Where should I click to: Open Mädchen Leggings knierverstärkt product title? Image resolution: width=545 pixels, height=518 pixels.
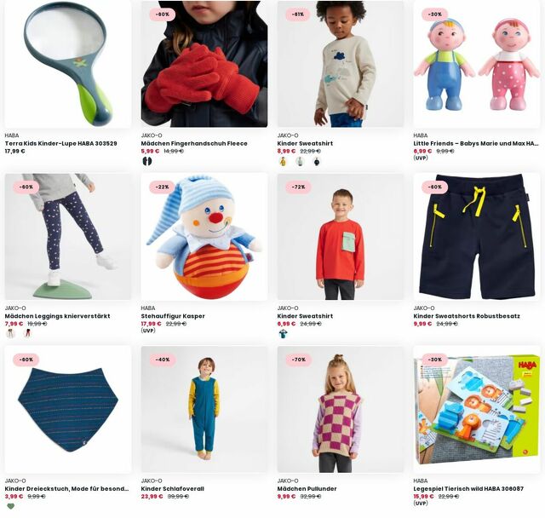[x=57, y=316]
